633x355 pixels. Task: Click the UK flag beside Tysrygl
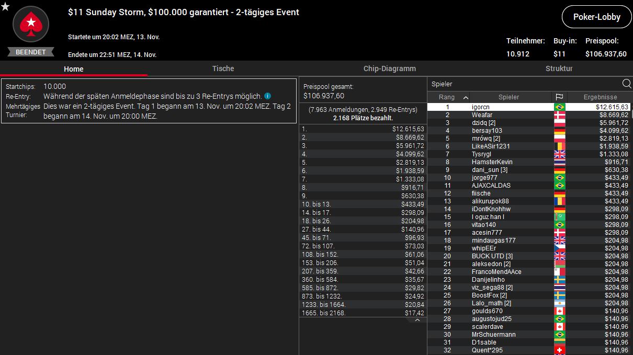click(x=559, y=154)
